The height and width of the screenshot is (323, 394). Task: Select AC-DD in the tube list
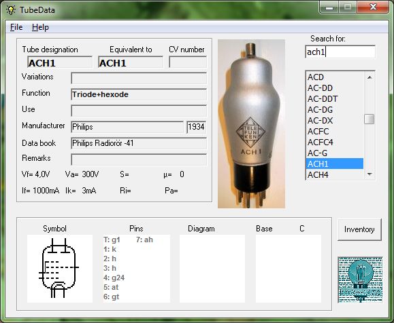[x=335, y=88]
